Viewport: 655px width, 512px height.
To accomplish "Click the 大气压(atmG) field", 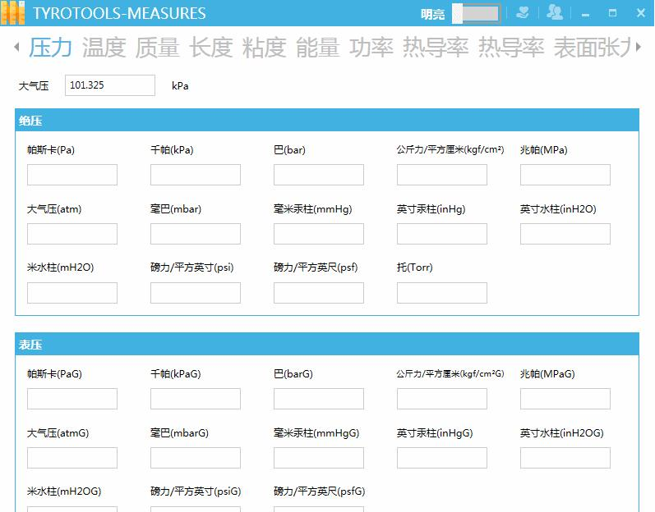I will [x=72, y=458].
